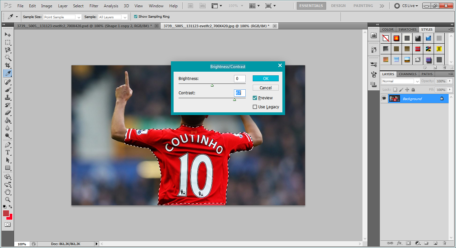Viewport: 456px width, 248px height.
Task: Select the Brush tool
Action: [8, 90]
